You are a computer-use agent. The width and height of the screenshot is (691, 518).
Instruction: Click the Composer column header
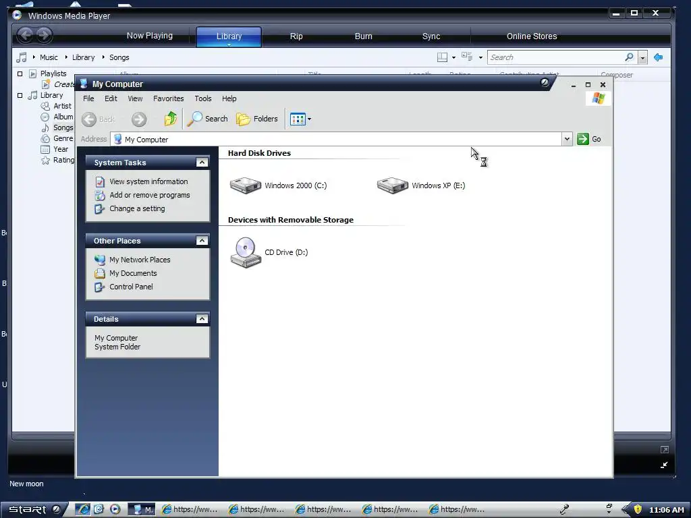click(x=617, y=75)
